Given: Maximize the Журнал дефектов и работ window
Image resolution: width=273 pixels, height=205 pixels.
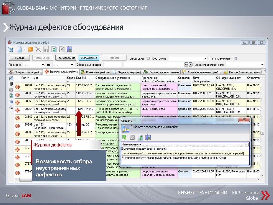Looking at the screenshot, I should 253,42.
